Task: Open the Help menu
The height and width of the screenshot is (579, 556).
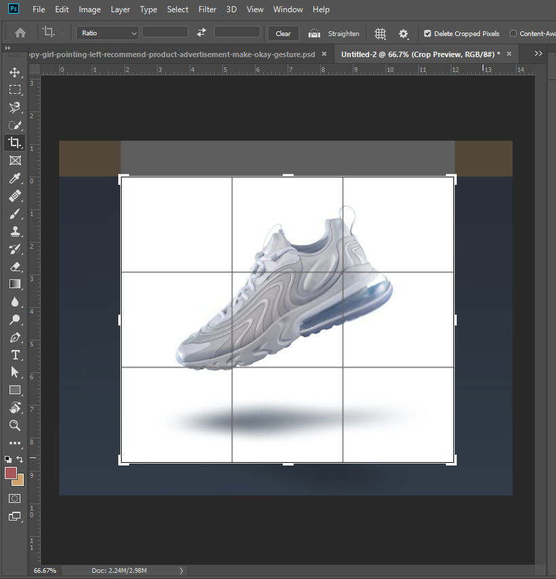Action: pyautogui.click(x=321, y=10)
